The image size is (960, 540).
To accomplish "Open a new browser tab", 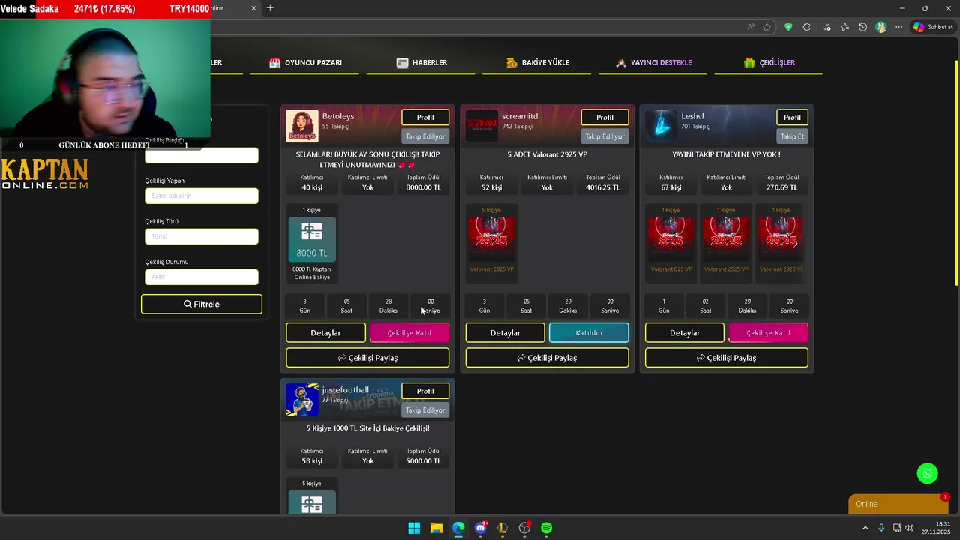I will [270, 8].
